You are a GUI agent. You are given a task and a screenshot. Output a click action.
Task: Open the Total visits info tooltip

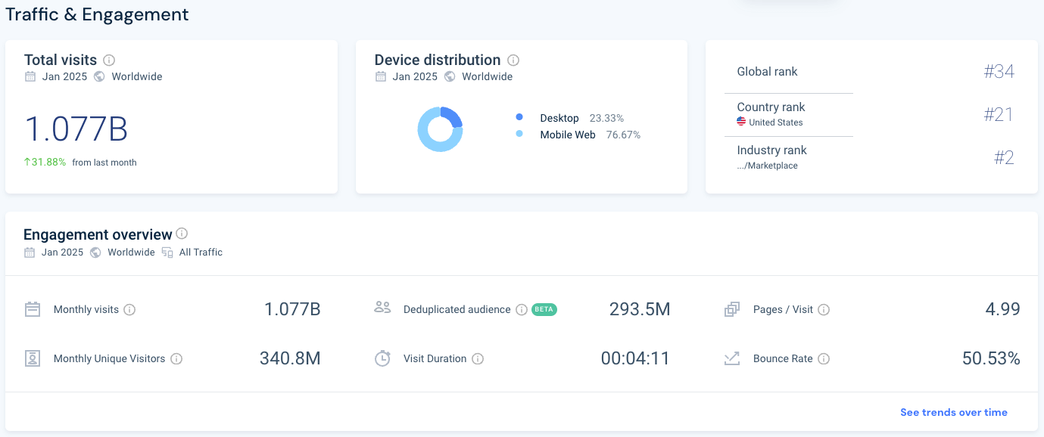[110, 60]
